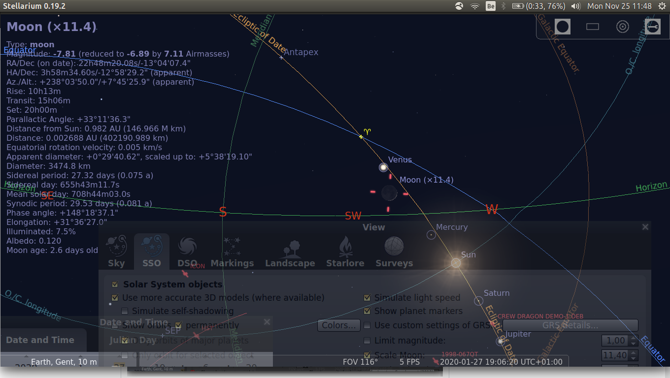Click the Moon (×11.4) sky label
This screenshot has height=378, width=670.
pos(426,180)
